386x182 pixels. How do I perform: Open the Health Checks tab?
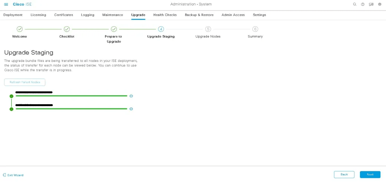click(x=165, y=15)
